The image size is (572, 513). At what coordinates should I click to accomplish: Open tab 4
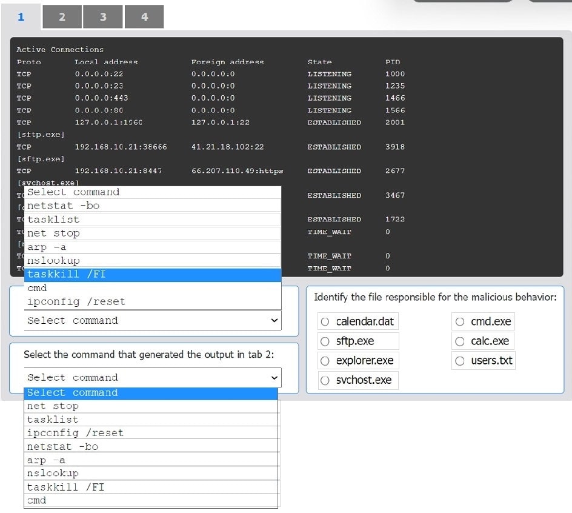pos(144,17)
